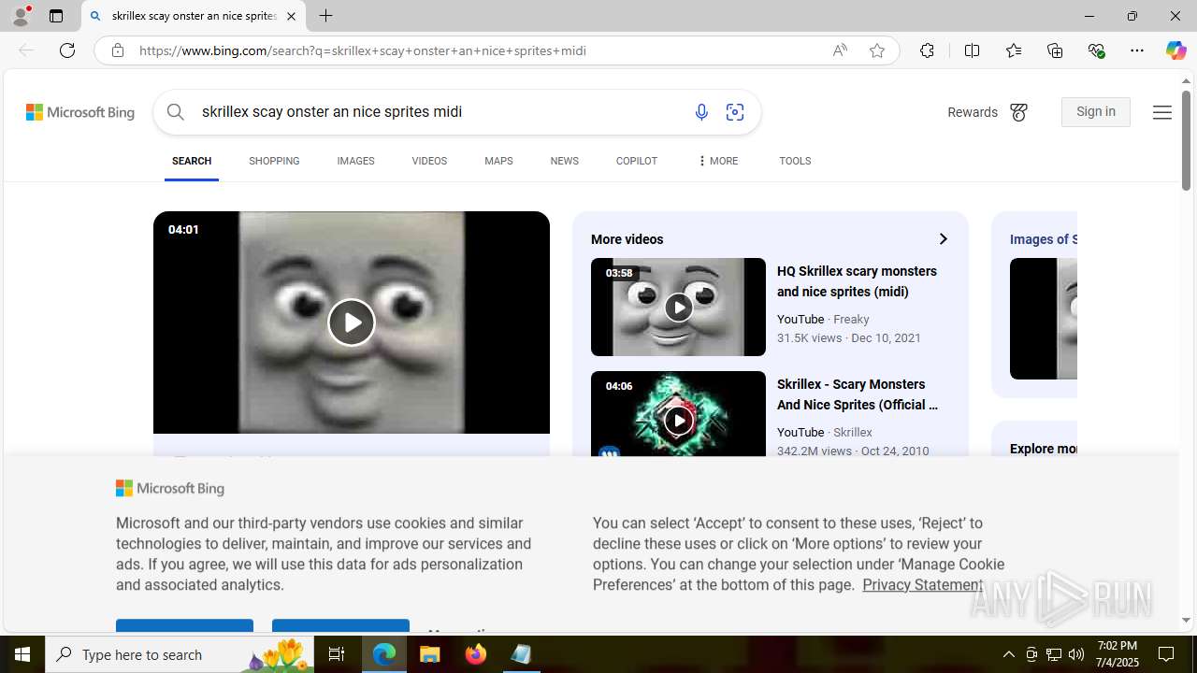
Task: Add this page to favorites star
Action: 876,50
